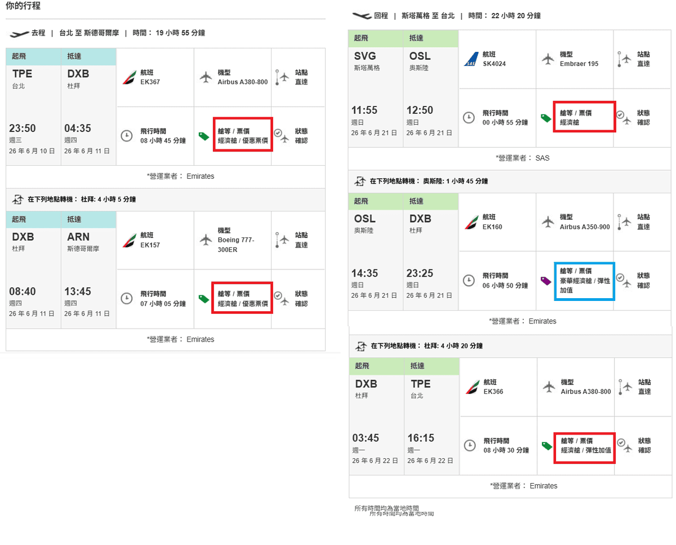676x545 pixels.
Task: Click status check icon on SK4024 row
Action: click(x=623, y=117)
